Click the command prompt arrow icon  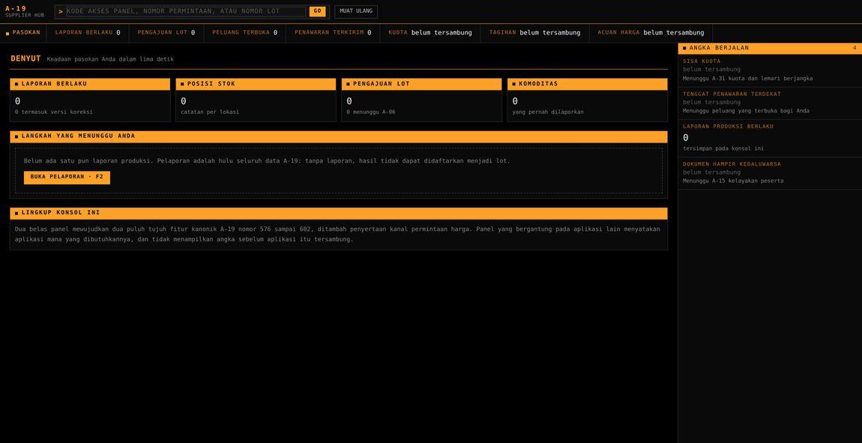click(61, 11)
